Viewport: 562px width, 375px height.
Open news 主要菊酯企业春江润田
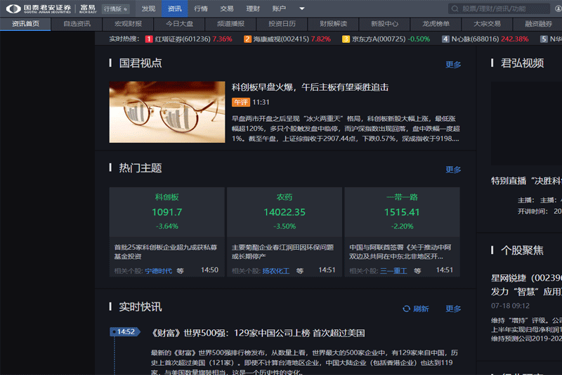click(x=283, y=252)
